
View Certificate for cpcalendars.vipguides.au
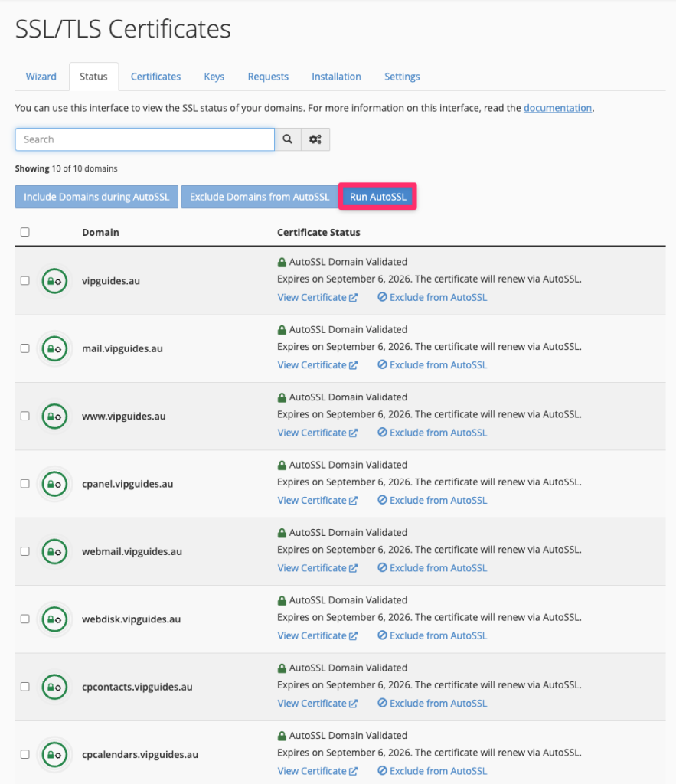(x=318, y=771)
